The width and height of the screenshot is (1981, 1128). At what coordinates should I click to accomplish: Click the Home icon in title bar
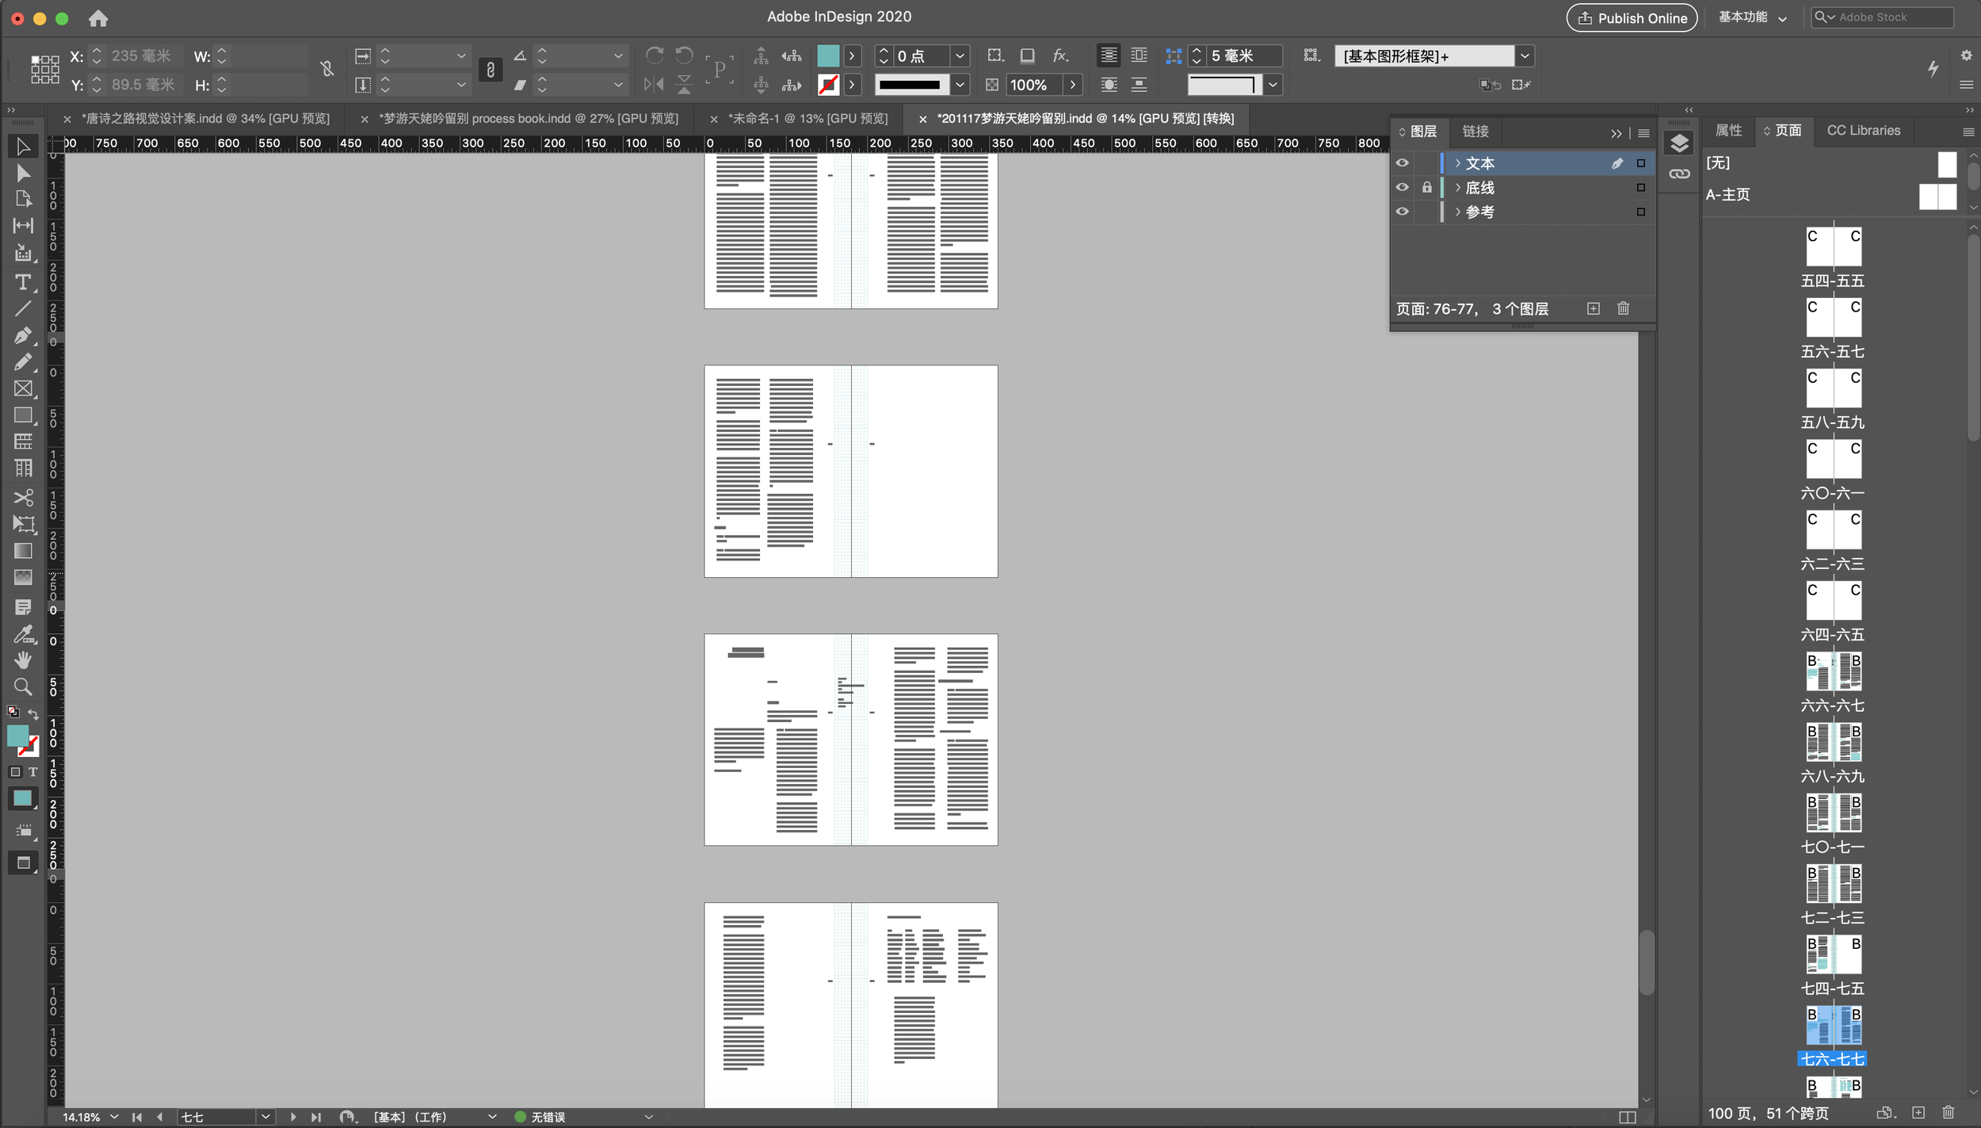point(98,17)
